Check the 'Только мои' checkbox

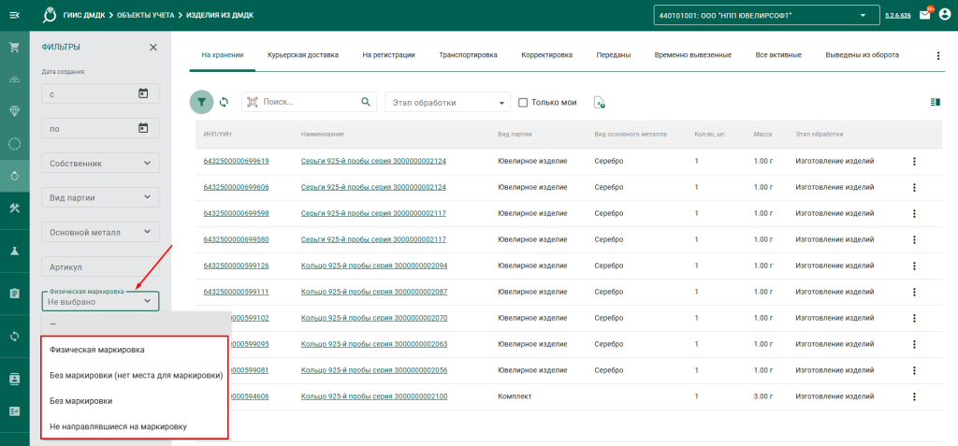522,103
